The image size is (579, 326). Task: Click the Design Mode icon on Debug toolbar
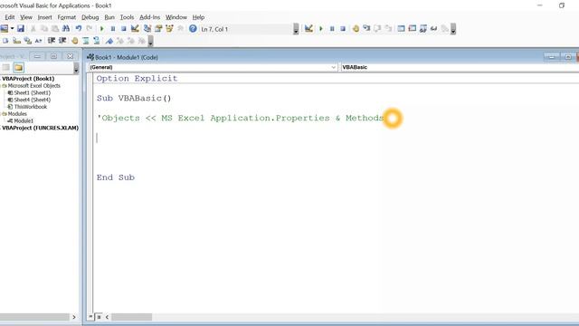coord(308,28)
